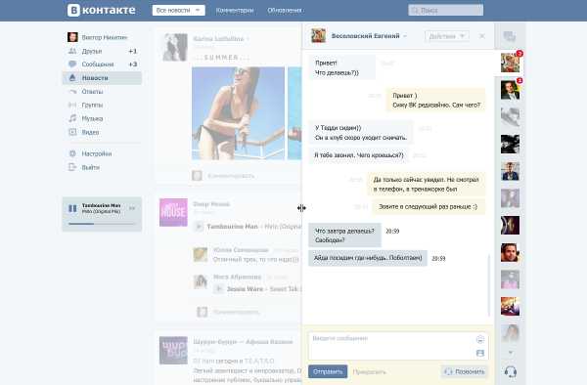The height and width of the screenshot is (385, 587).
Task: Open the headset icon below the chat list
Action: (511, 371)
